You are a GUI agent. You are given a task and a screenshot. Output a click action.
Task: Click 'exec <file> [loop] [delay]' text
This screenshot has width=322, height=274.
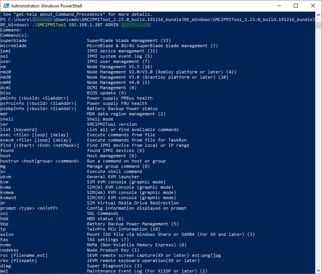point(34,135)
